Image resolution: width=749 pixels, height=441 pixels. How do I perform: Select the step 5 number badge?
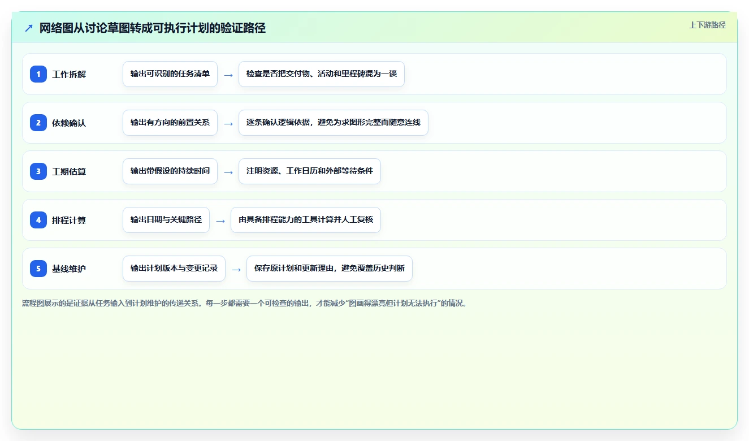coord(38,269)
